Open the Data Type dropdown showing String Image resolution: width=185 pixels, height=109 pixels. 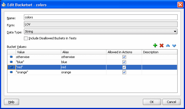point(101,31)
